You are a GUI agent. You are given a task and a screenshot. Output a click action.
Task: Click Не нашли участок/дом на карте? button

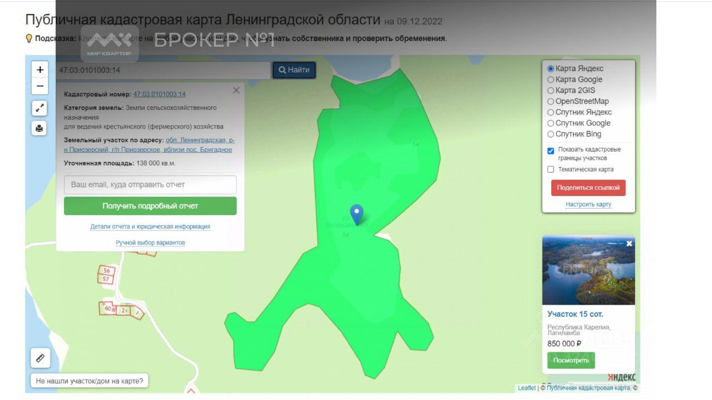point(90,381)
